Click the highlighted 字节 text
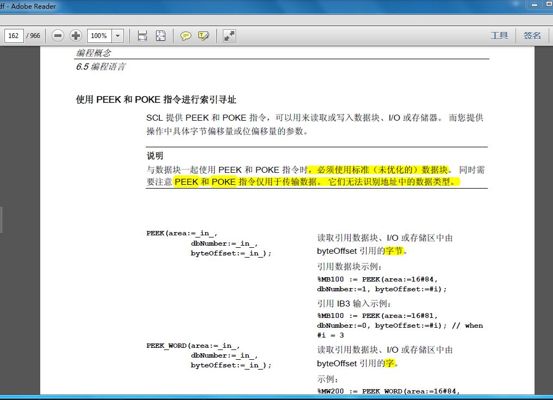 tap(395, 251)
